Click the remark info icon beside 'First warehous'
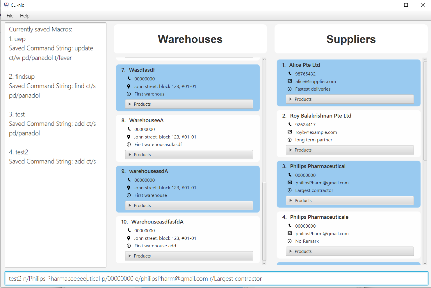Screen dimensions: 431x288 (x=129, y=94)
